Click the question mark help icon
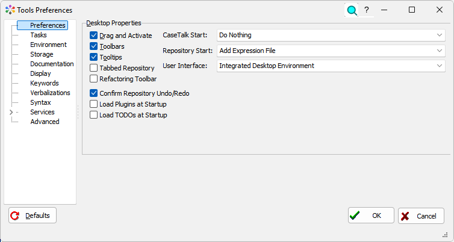Image resolution: width=454 pixels, height=242 pixels. coord(366,10)
